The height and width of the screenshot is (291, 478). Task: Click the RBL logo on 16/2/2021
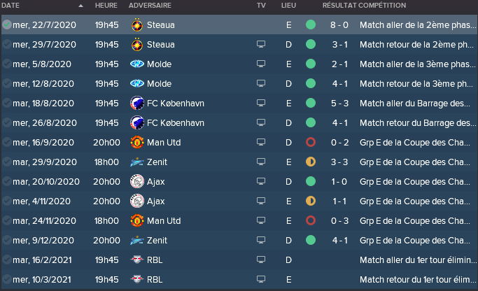click(137, 260)
